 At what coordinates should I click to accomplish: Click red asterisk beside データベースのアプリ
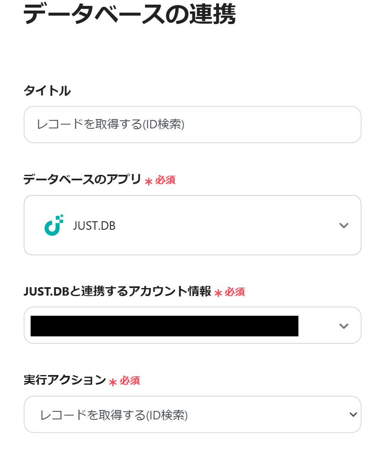point(149,181)
